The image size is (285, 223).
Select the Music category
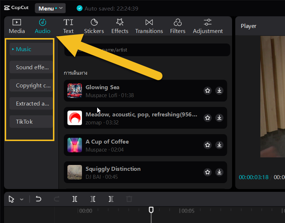[x=31, y=49]
